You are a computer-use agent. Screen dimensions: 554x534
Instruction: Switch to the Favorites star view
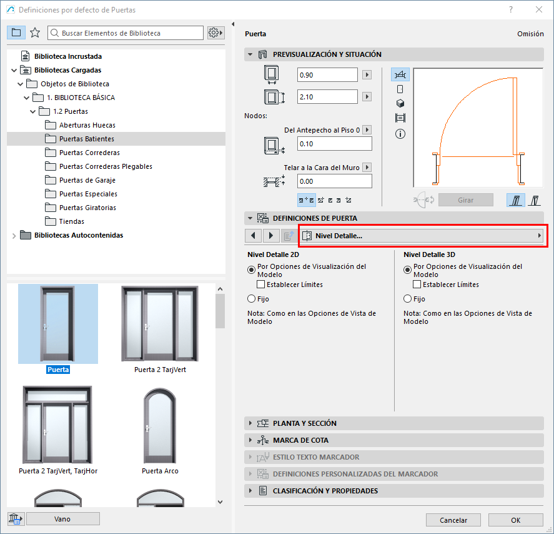tap(35, 33)
